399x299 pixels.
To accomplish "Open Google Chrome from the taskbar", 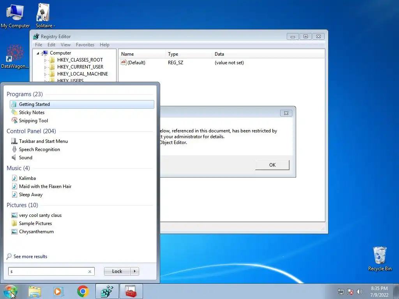I will (x=83, y=291).
